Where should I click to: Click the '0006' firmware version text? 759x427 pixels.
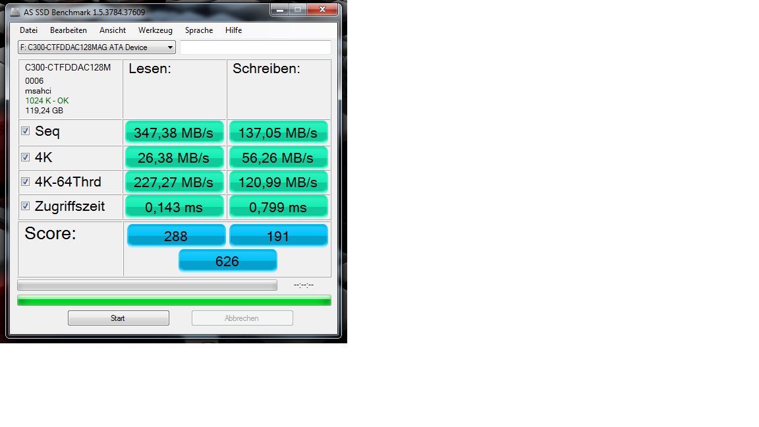point(34,81)
